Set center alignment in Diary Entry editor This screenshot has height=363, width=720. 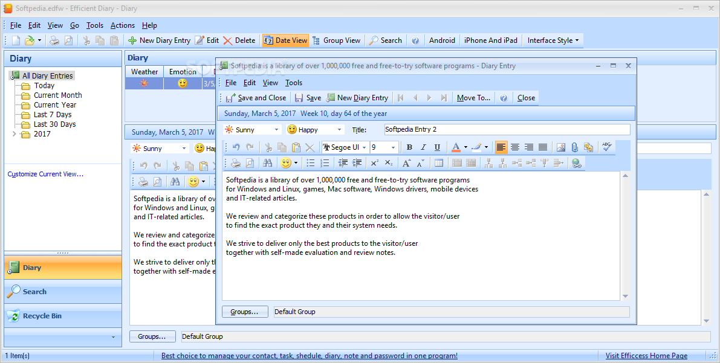515,147
